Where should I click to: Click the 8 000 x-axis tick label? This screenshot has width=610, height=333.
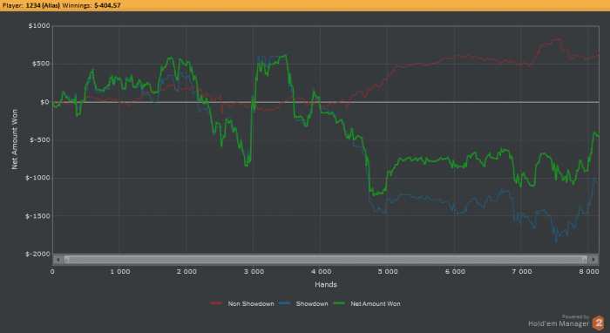pos(589,271)
